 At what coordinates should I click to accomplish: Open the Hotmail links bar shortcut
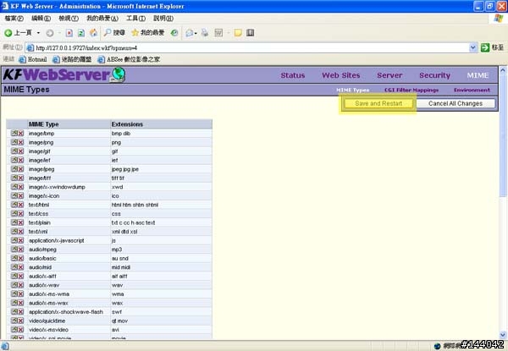(33, 59)
